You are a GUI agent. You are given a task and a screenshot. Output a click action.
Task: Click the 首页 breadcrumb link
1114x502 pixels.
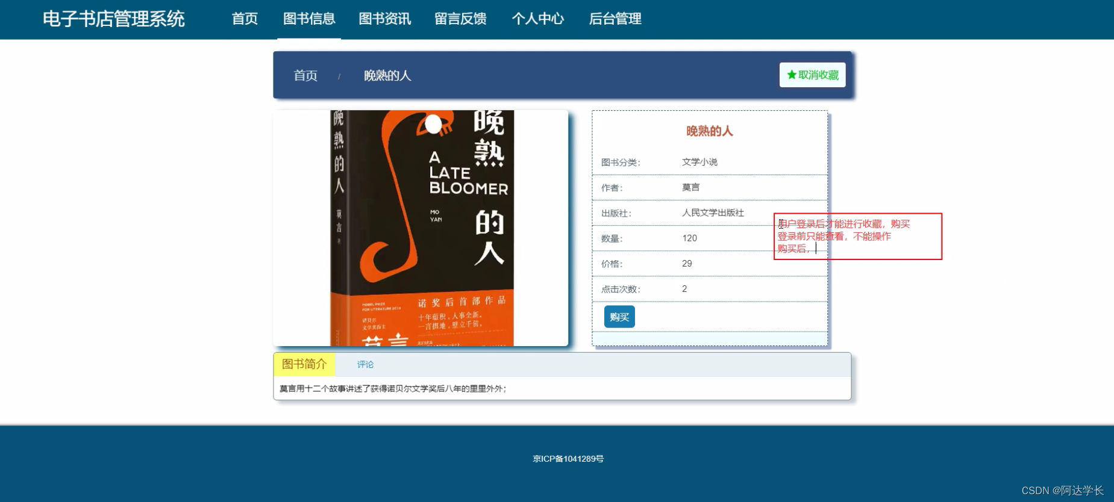coord(305,76)
